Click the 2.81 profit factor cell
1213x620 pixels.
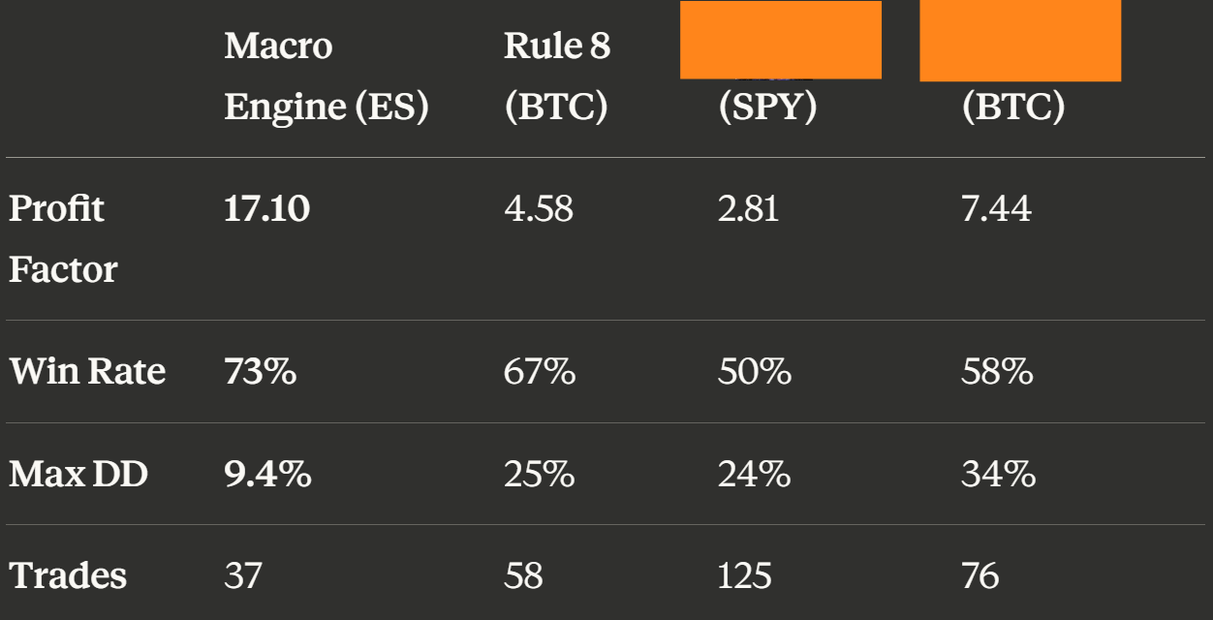click(748, 208)
